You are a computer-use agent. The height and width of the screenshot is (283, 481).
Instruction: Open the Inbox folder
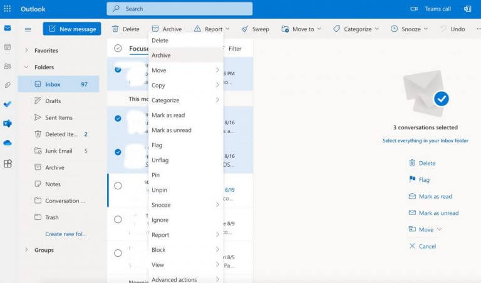pyautogui.click(x=59, y=84)
